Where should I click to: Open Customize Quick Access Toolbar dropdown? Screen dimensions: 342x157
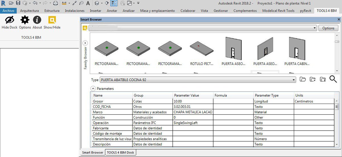tap(138, 3)
